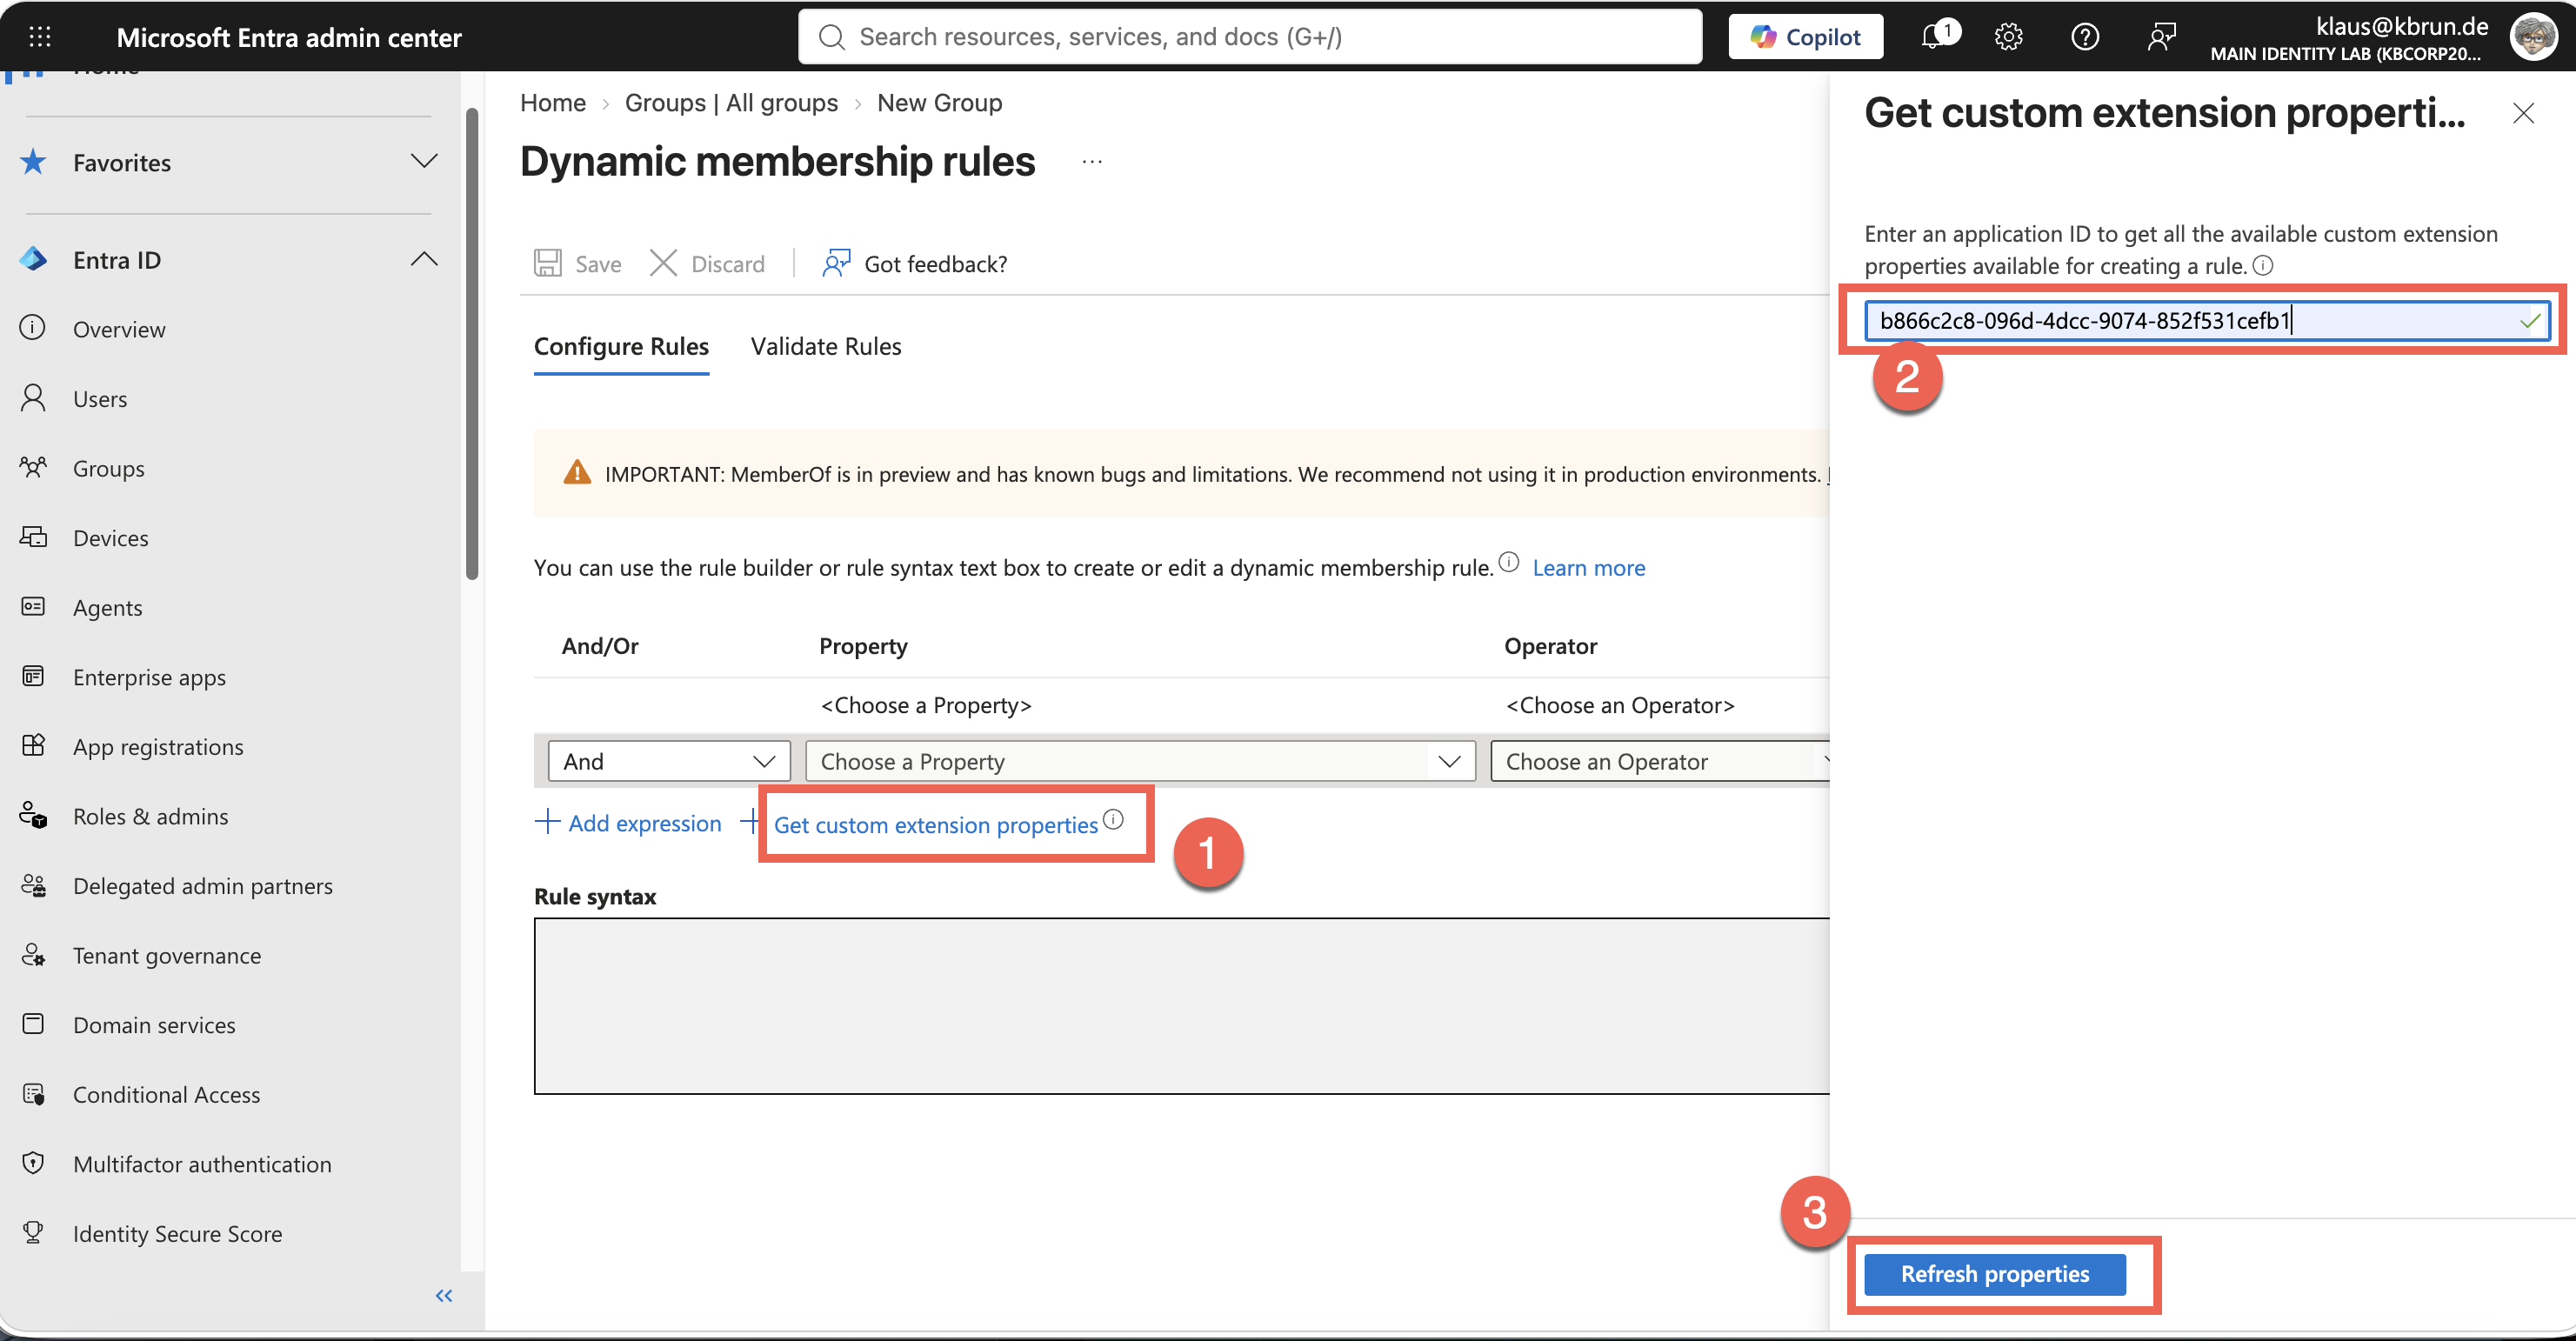Close the custom extension properties panel
This screenshot has height=1341, width=2576.
[x=2523, y=113]
